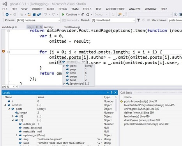This screenshot has width=182, height=146.
Task: Open the HELP menu
Action: pos(164,9)
